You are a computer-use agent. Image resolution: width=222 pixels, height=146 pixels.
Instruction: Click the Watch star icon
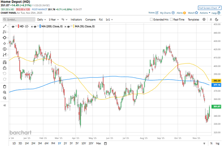click(197, 13)
